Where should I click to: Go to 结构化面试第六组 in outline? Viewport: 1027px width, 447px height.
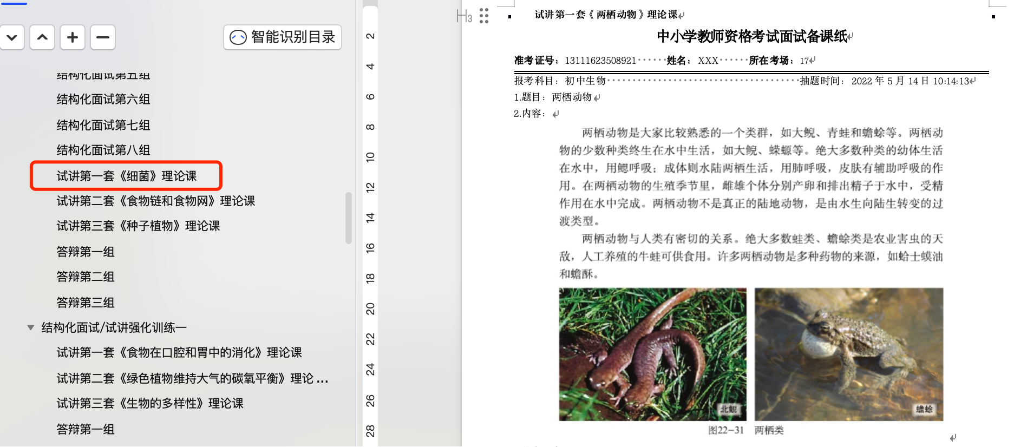[x=103, y=99]
